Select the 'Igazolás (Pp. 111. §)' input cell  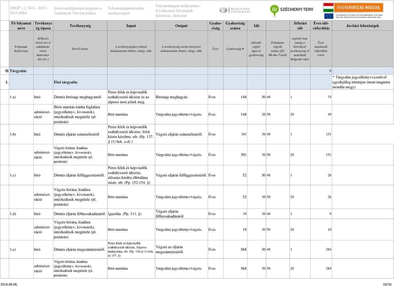(x=131, y=214)
